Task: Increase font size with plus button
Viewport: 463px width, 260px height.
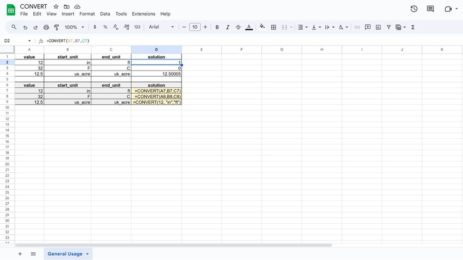Action: [x=205, y=27]
